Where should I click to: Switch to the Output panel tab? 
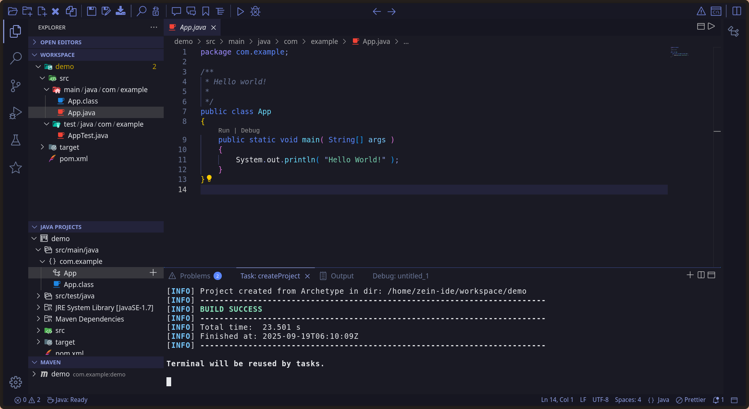(x=342, y=276)
